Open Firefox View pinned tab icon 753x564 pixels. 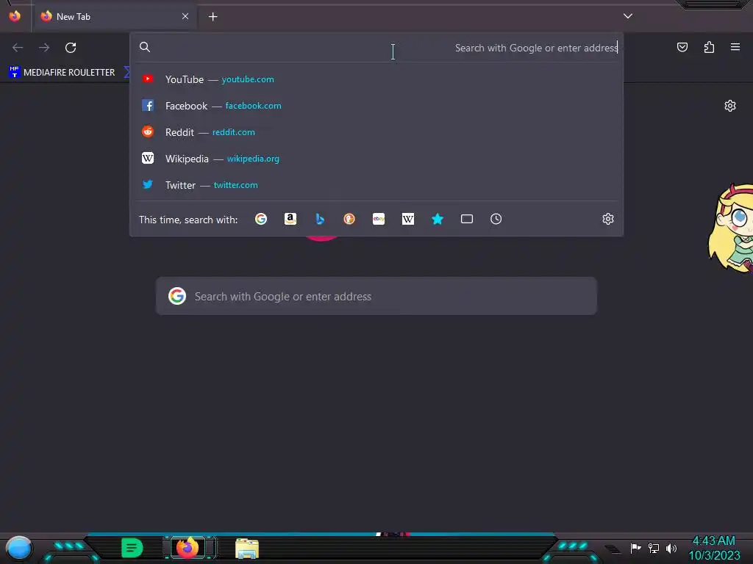[x=15, y=16]
